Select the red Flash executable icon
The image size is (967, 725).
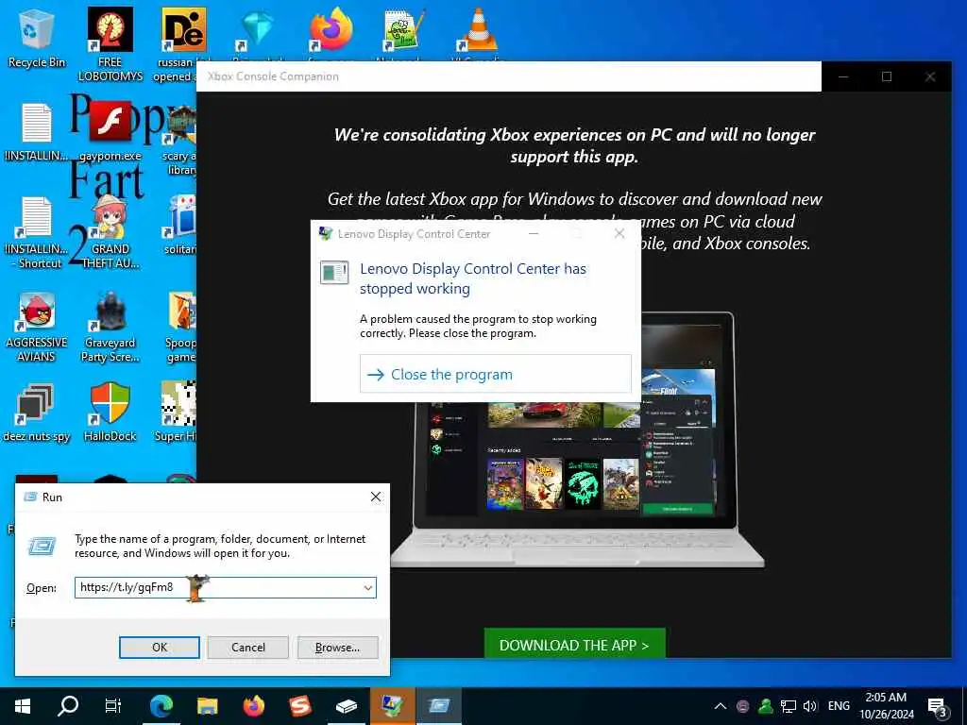click(110, 122)
